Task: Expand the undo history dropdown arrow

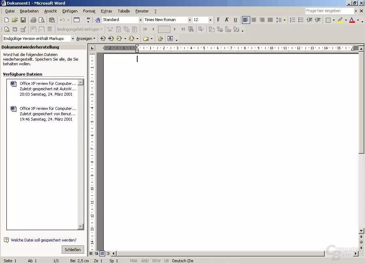Action: 68,20
